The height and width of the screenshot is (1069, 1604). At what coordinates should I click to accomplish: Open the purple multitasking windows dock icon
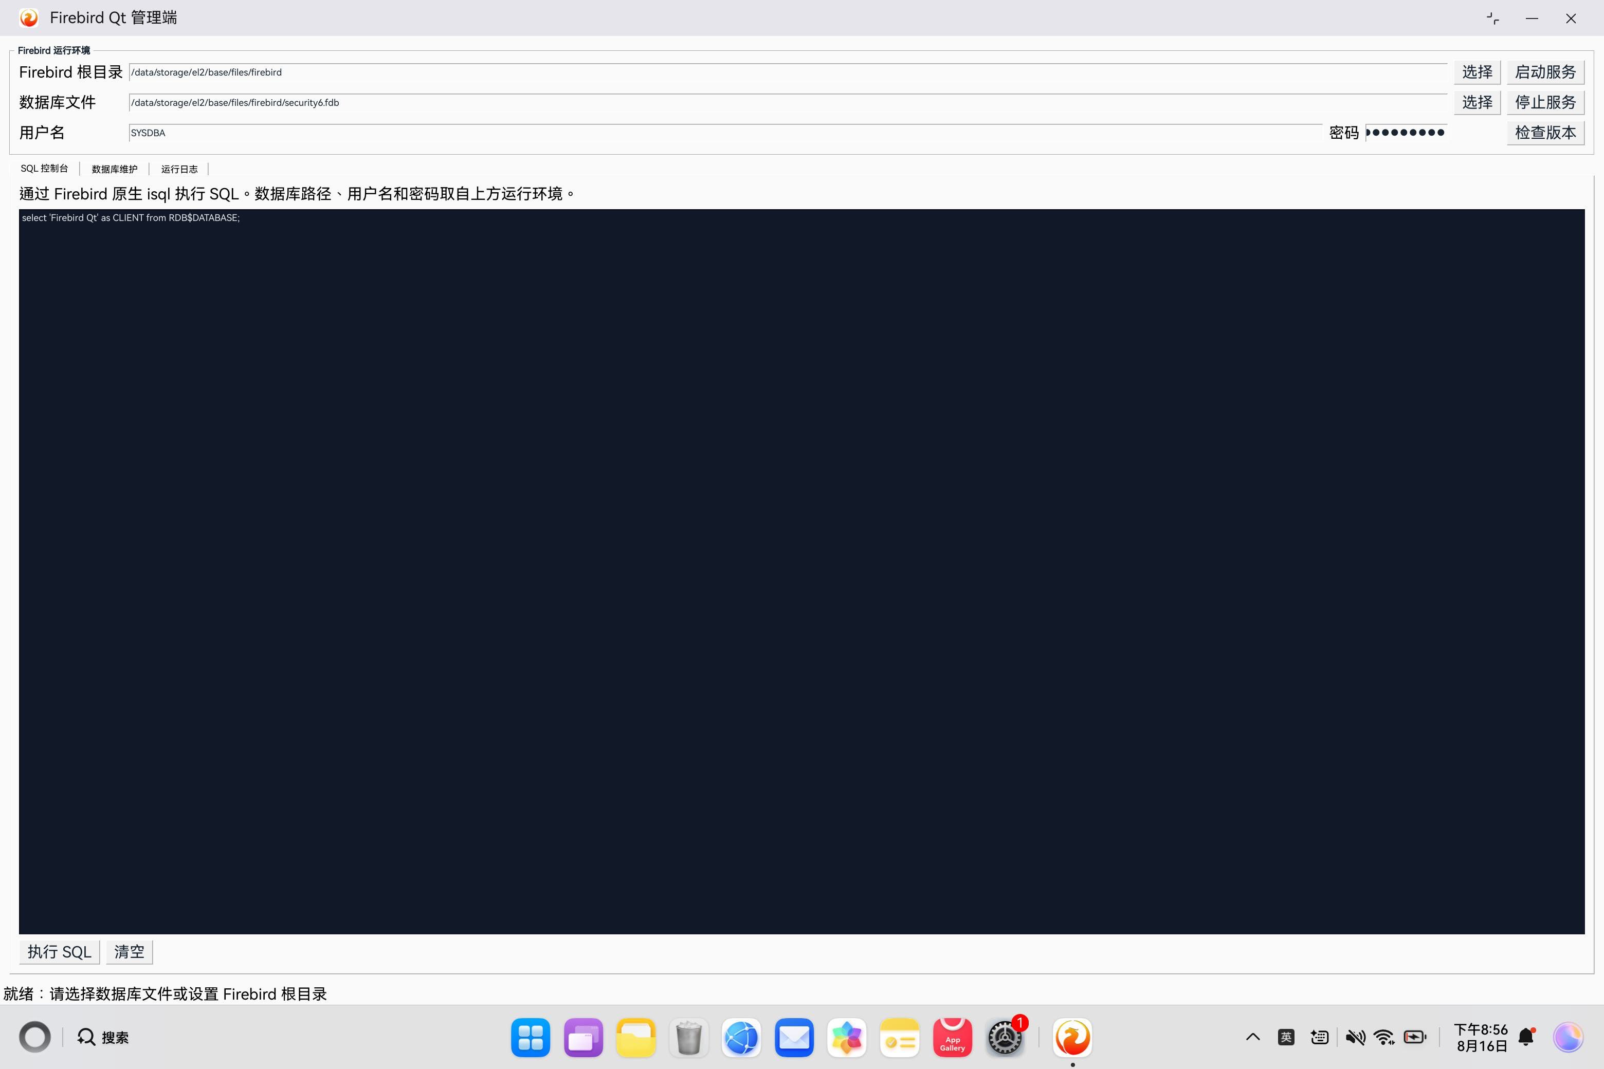(583, 1038)
